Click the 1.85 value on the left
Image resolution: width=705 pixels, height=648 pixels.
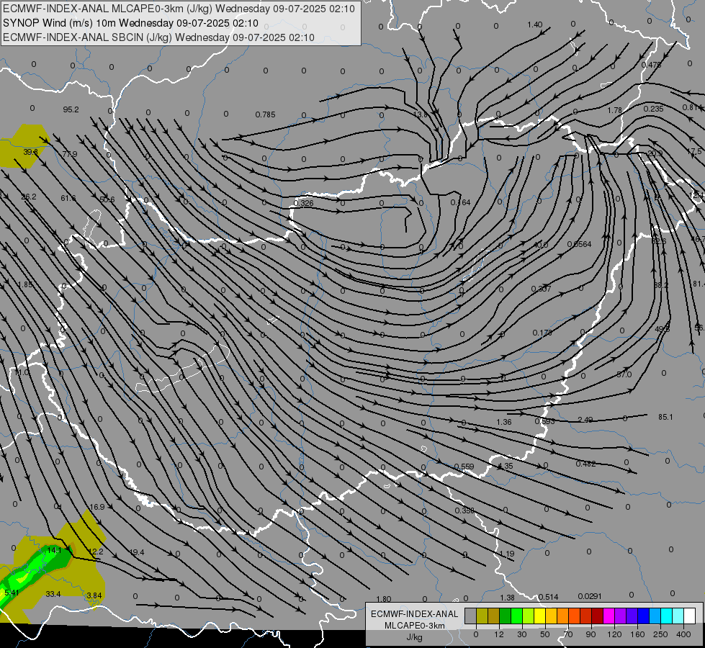click(x=25, y=284)
